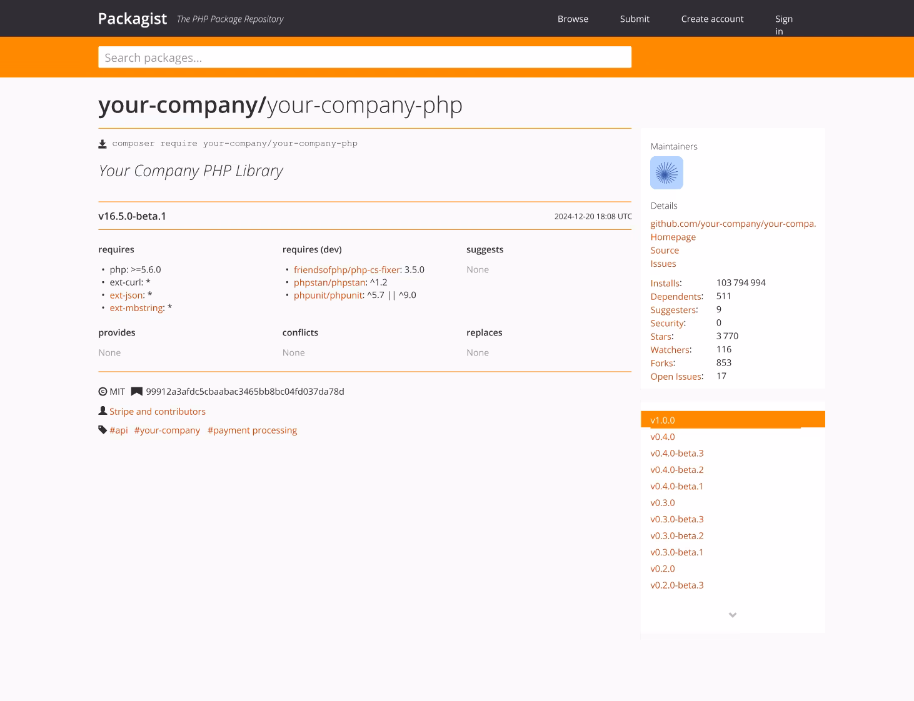The image size is (914, 701).
Task: Expand the versions list with the chevron
Action: click(733, 615)
